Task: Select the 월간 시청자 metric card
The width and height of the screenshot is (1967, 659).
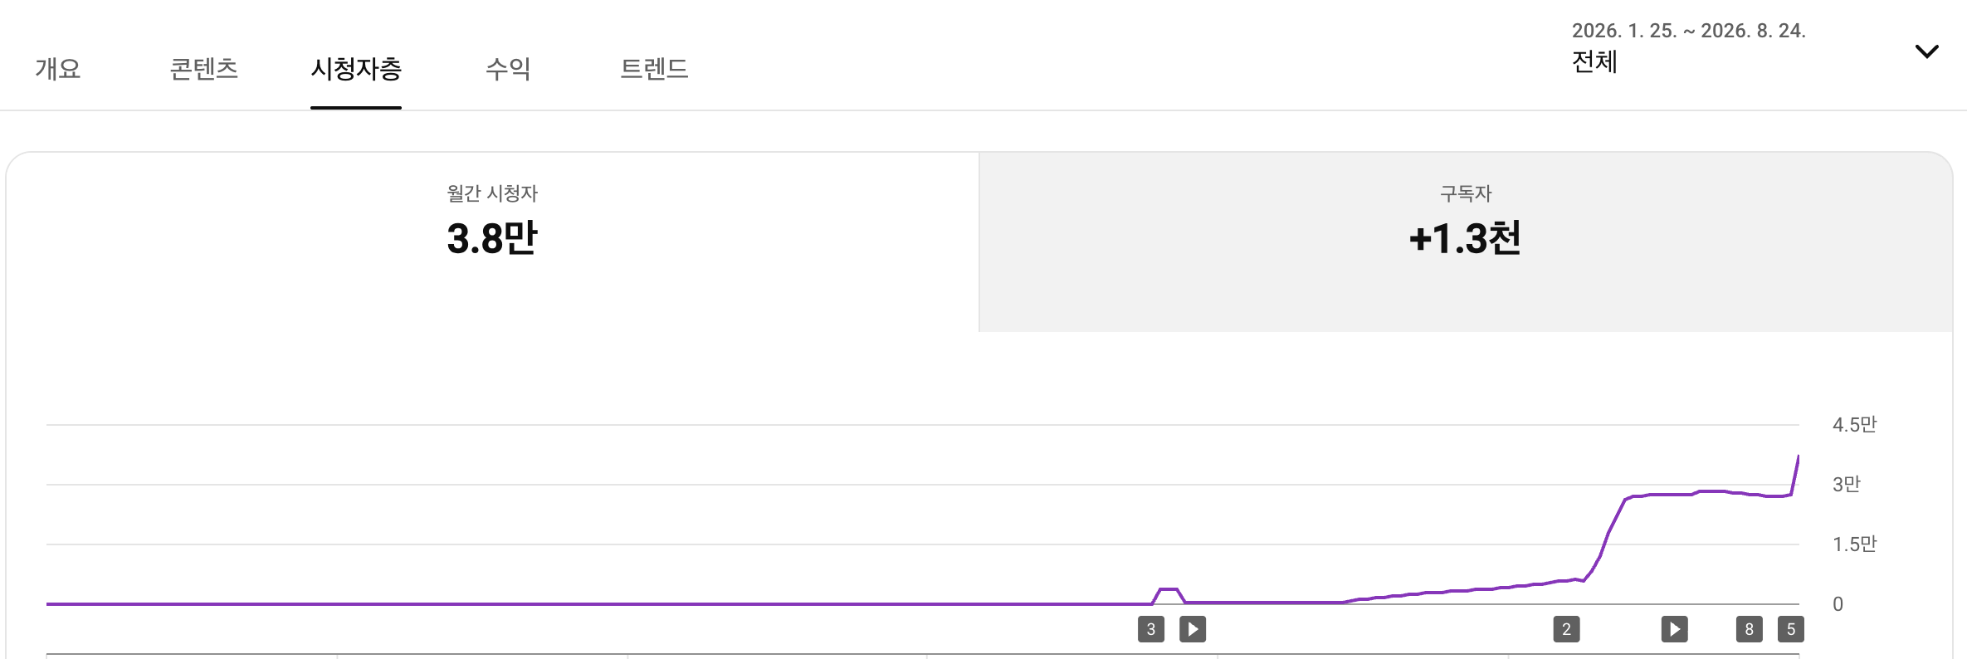Action: tap(493, 242)
